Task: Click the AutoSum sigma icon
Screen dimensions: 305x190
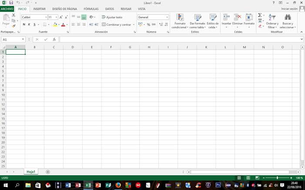Action: (x=260, y=15)
